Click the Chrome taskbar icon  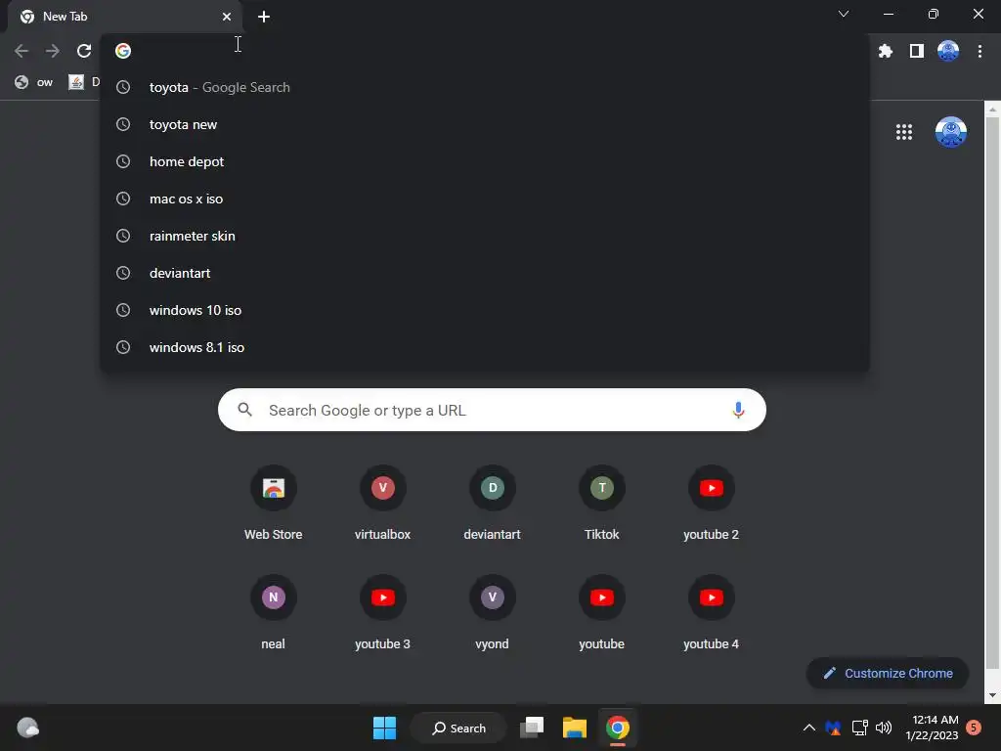point(618,728)
